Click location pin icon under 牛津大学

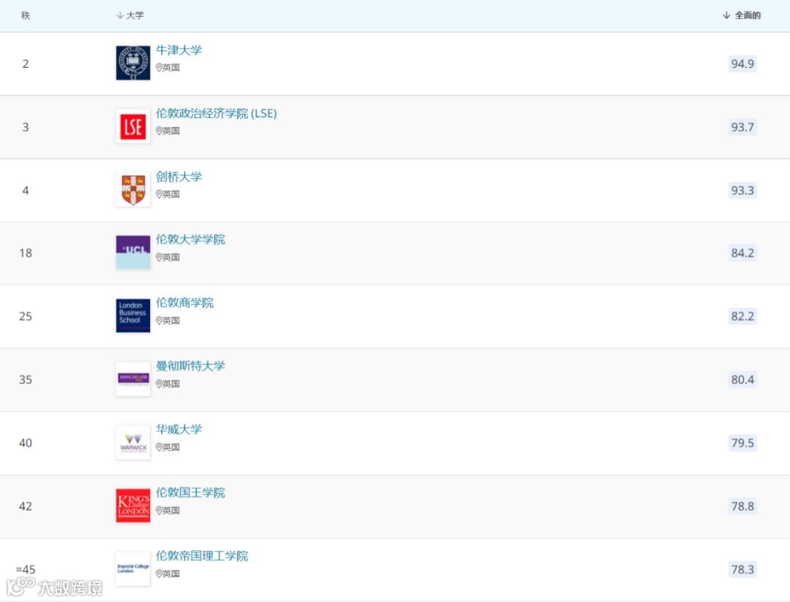tap(159, 67)
